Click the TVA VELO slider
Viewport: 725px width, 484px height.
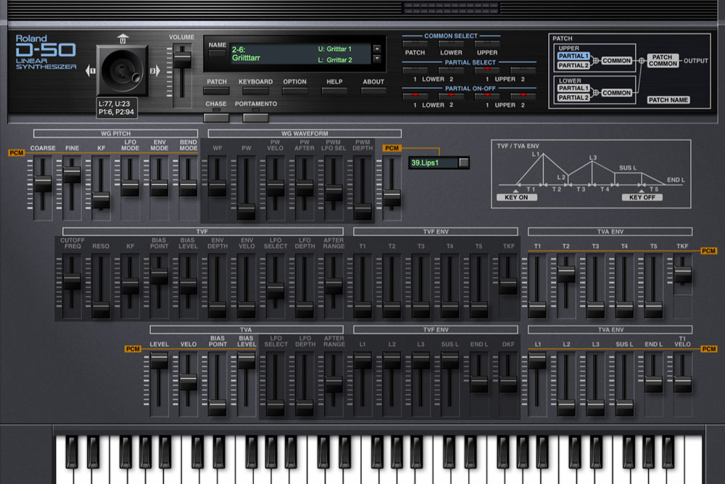click(x=188, y=382)
